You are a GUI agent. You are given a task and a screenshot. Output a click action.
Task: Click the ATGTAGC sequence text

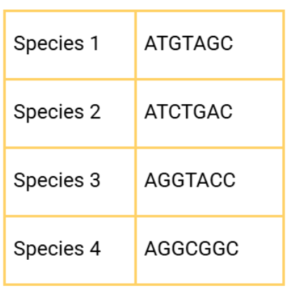click(x=189, y=43)
